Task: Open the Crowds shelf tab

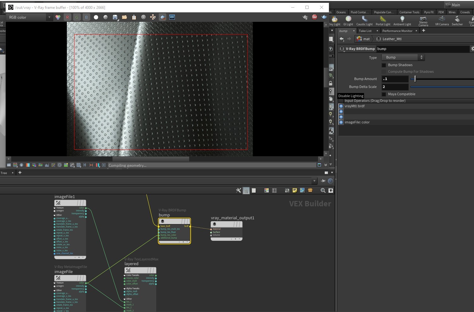Action: [465, 12]
